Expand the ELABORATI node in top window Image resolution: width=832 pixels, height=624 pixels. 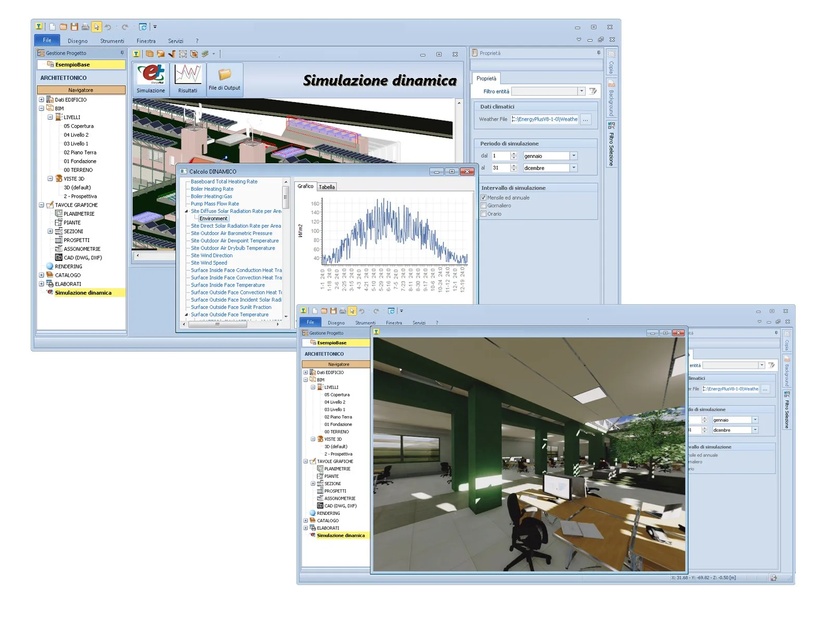42,284
